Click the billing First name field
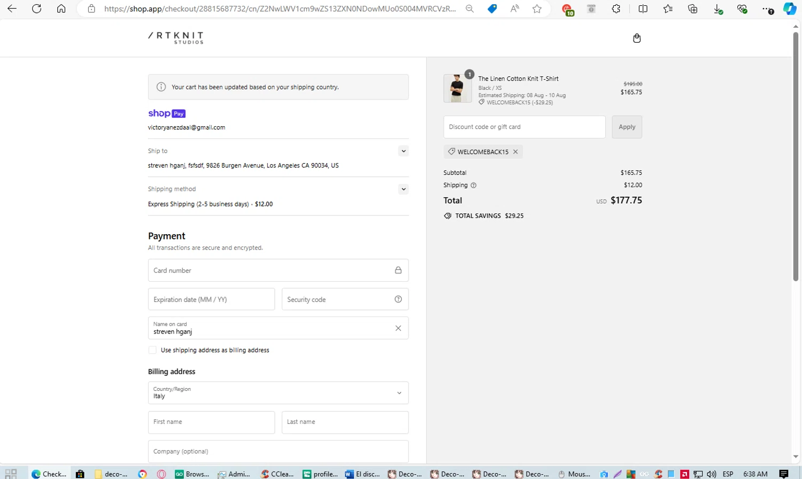 (x=211, y=422)
